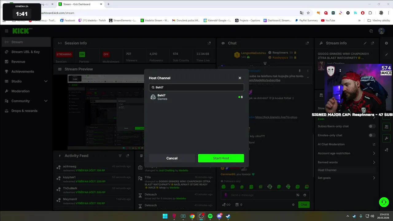The height and width of the screenshot is (221, 393).
Task: Open the Windows Start menu
Action: click(165, 216)
